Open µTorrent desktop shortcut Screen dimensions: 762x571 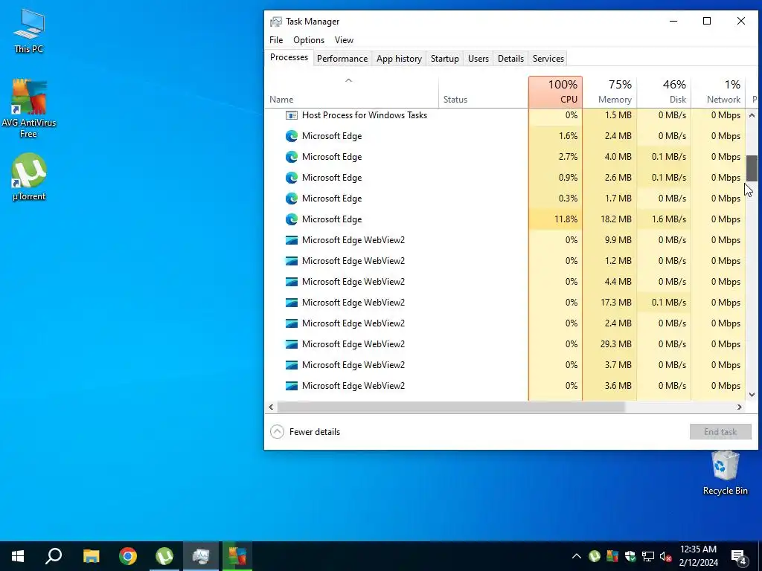click(29, 177)
